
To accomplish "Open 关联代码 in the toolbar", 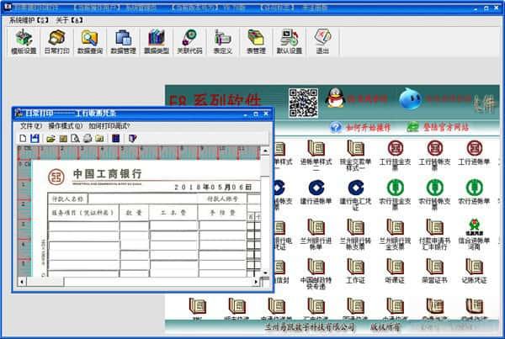I will pos(189,41).
